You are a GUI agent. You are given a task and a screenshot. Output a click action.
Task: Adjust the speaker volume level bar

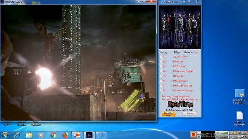[x=224, y=133]
